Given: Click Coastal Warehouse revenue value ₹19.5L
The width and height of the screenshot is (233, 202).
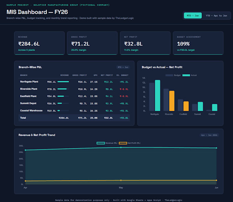Looking at the screenshot, I should [x=51, y=111].
